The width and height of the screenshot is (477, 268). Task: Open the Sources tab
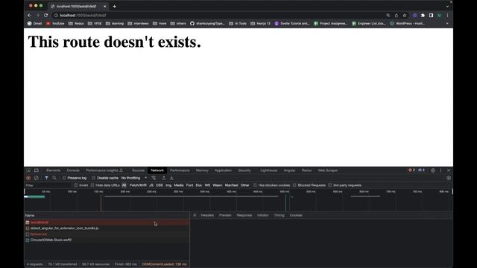(x=138, y=170)
